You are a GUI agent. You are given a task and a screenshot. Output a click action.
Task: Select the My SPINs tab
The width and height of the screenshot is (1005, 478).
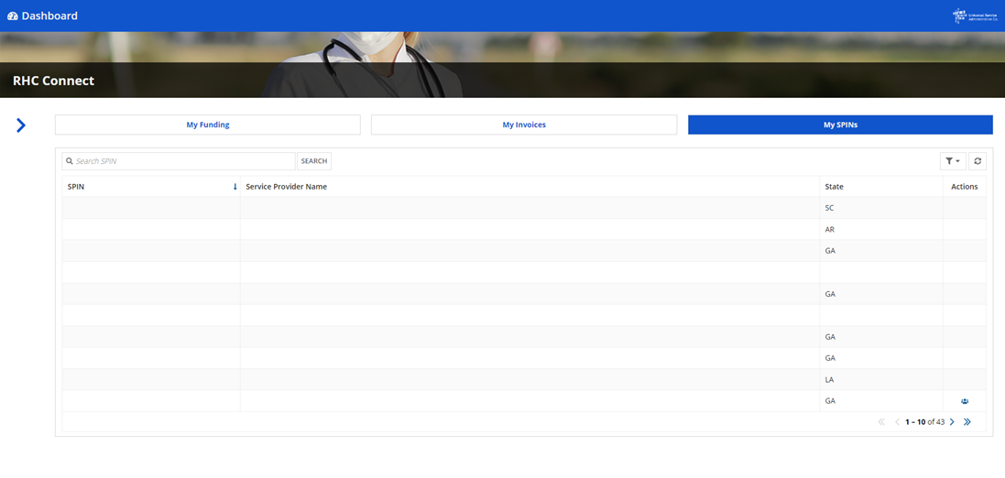[840, 125]
